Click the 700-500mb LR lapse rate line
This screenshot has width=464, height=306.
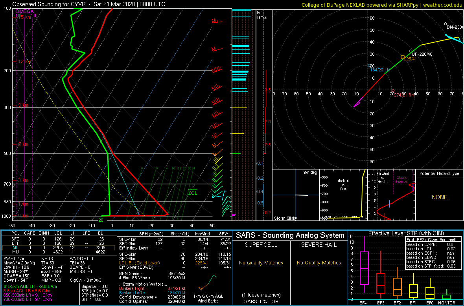point(28,299)
